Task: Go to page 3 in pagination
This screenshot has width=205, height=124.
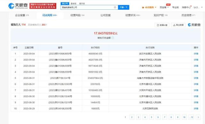Action: click(138, 117)
